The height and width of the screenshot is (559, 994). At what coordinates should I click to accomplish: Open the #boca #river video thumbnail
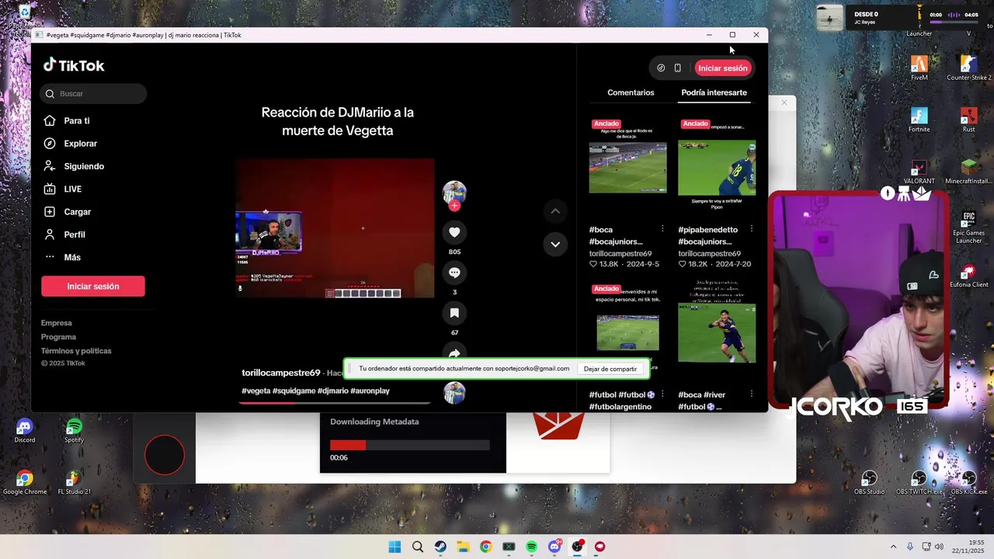click(717, 332)
